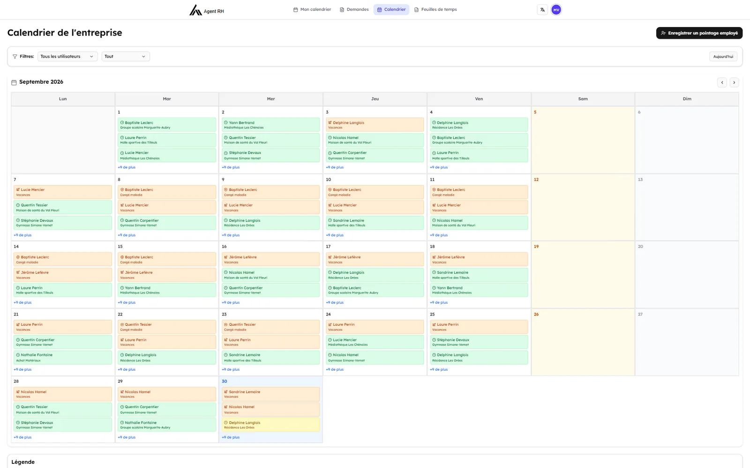The image size is (750, 468).
Task: Select Saturday September 19 cell
Action: point(583,275)
